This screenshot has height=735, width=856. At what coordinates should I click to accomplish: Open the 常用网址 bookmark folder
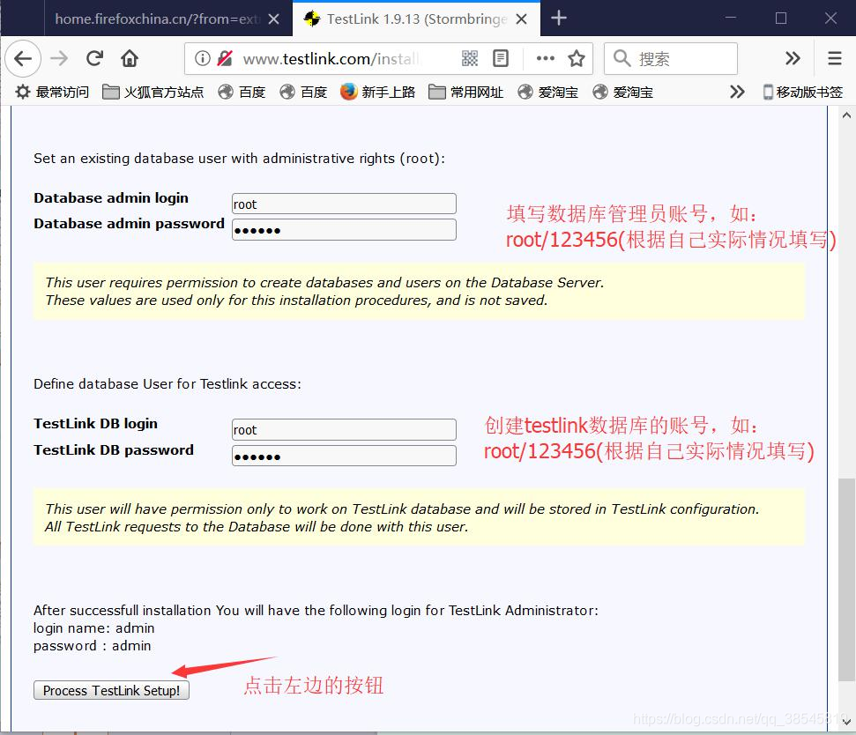(x=466, y=93)
